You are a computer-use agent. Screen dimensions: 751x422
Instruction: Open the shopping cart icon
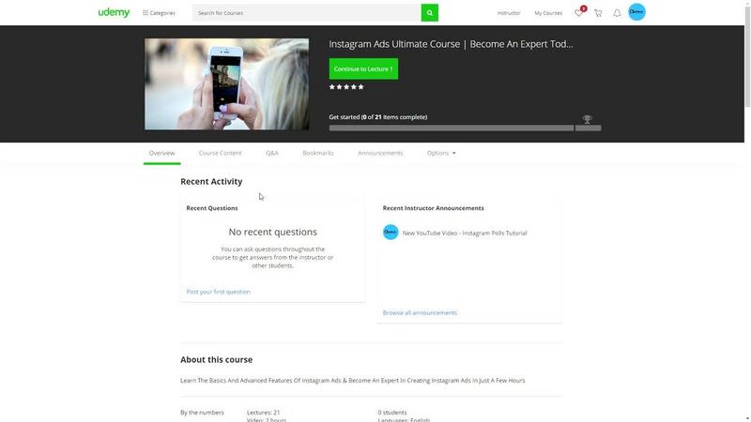[598, 13]
